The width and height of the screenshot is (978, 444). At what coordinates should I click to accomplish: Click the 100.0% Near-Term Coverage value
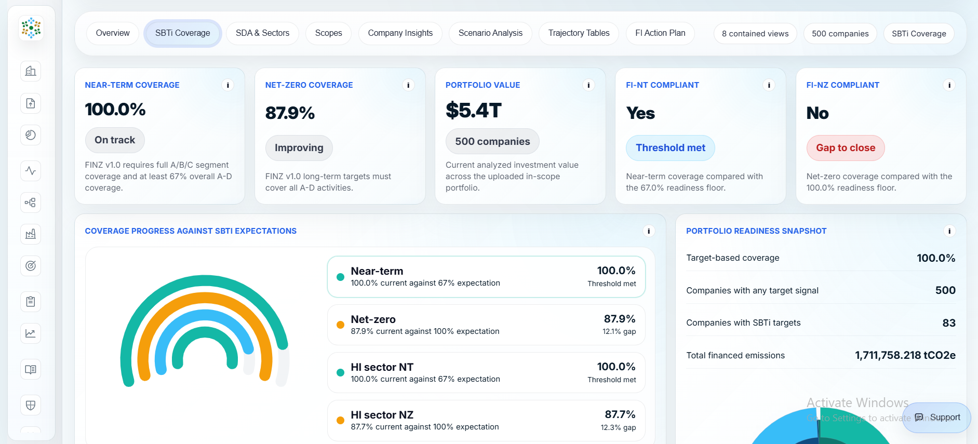click(x=115, y=110)
